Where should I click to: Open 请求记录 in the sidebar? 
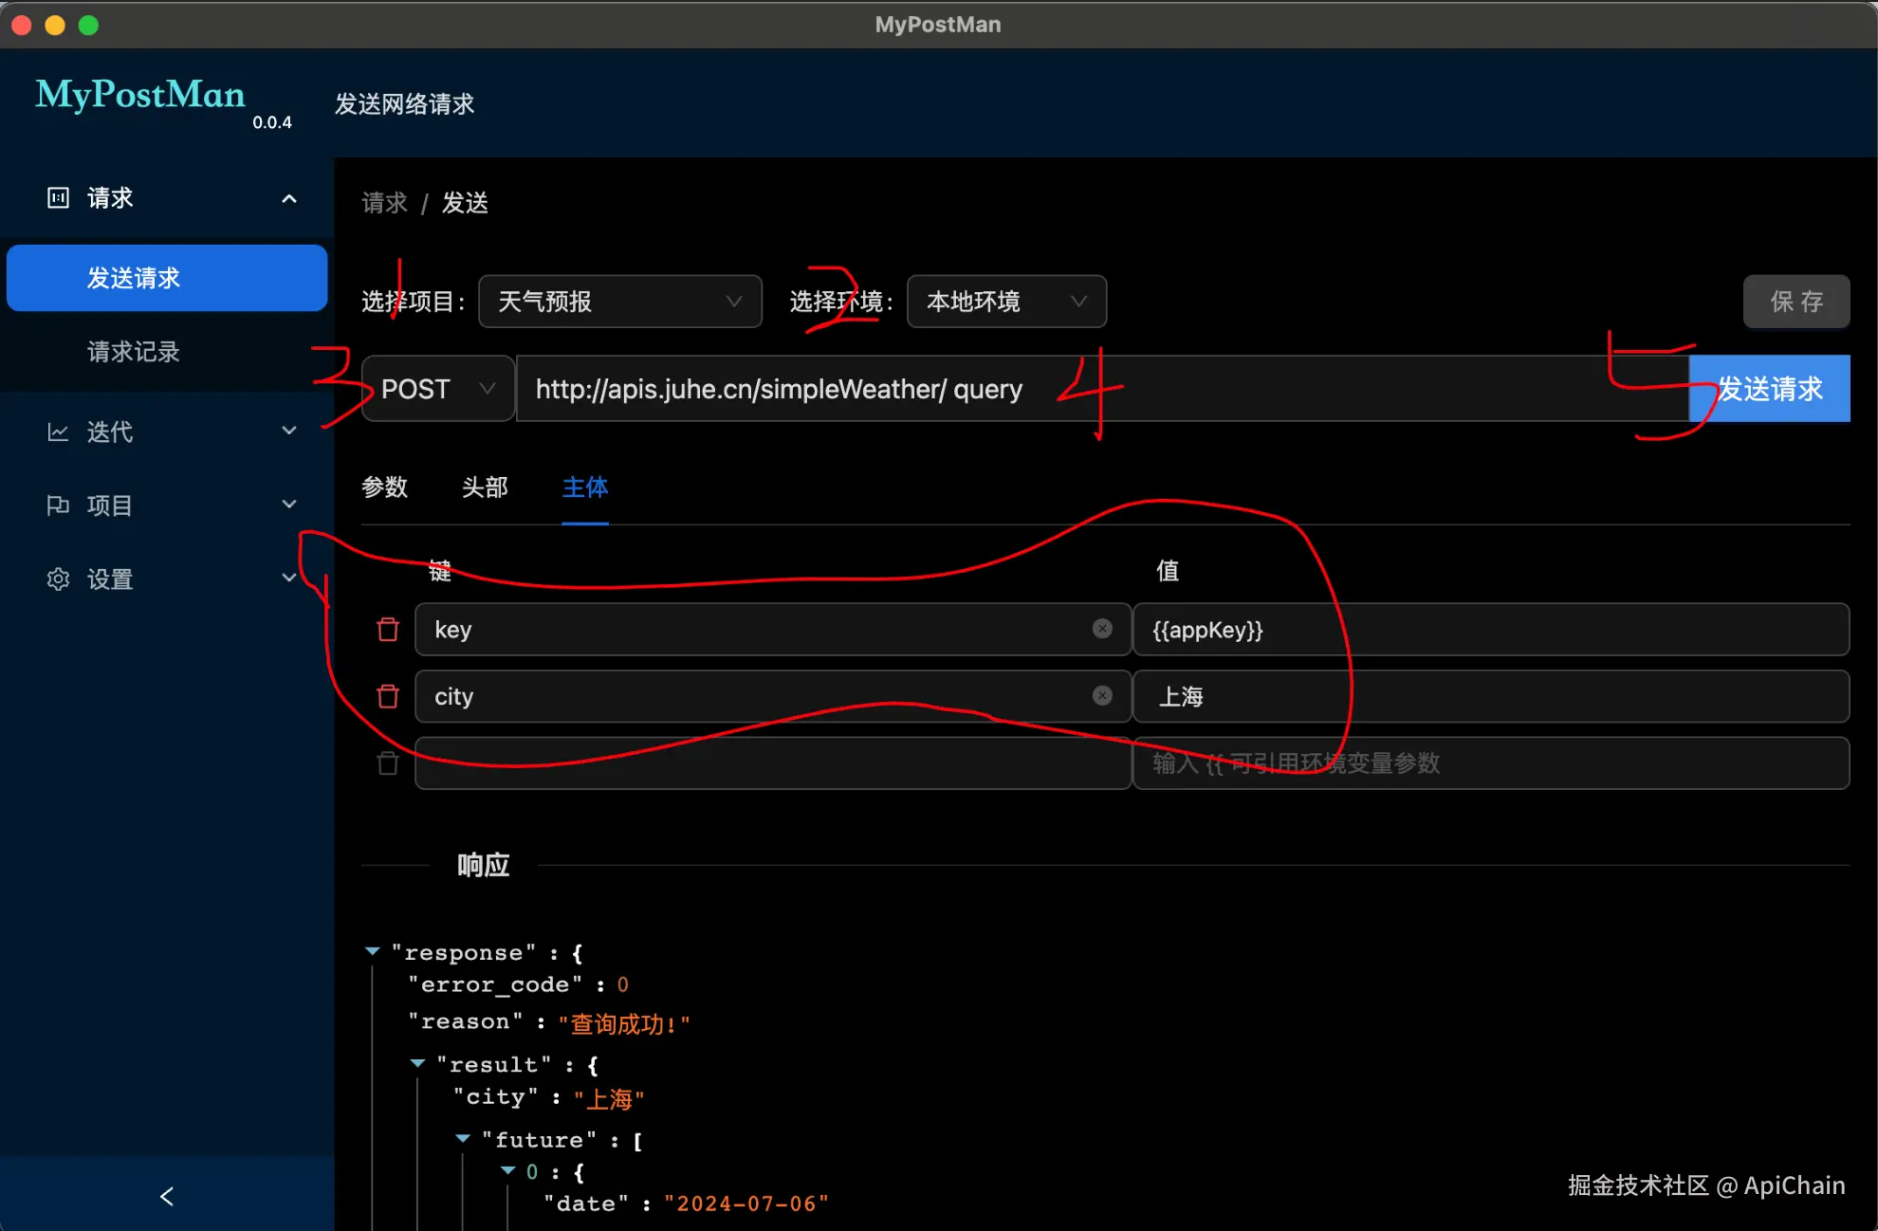tap(134, 352)
